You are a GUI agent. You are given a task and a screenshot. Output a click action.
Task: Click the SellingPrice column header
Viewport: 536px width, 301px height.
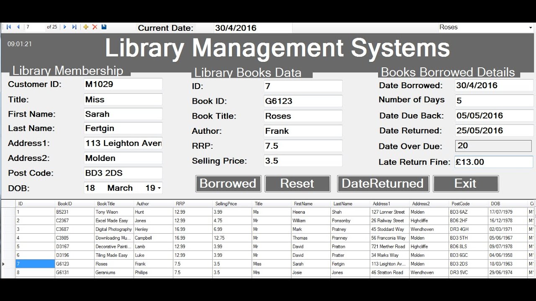(x=232, y=204)
